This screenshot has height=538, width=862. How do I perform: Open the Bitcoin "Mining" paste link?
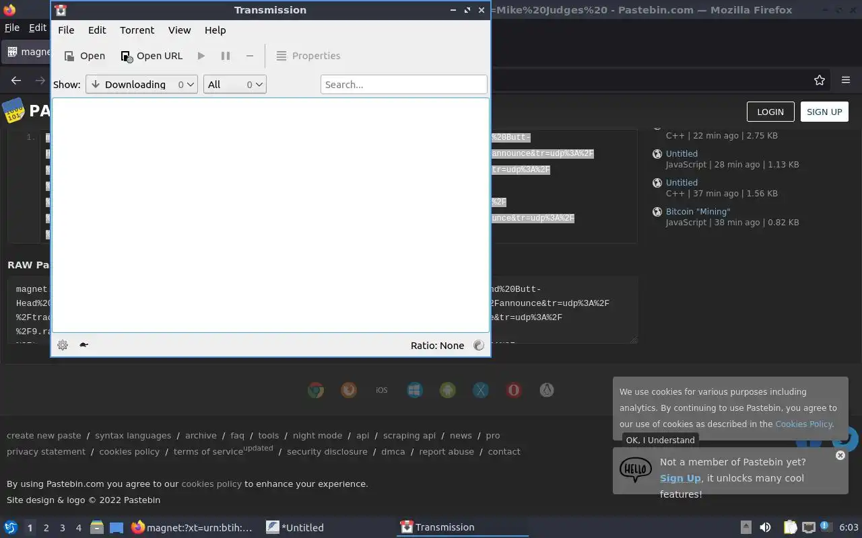[698, 211]
